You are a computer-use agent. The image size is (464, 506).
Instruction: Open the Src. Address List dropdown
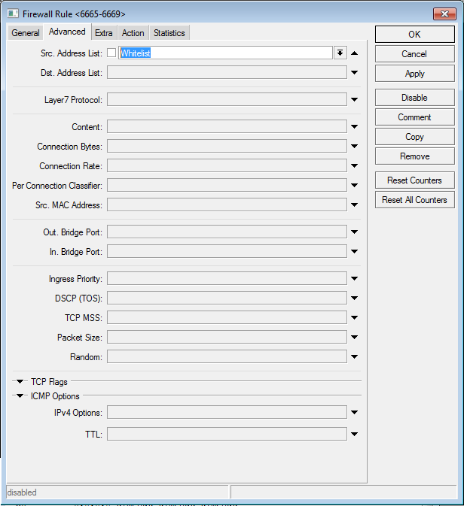(x=340, y=53)
